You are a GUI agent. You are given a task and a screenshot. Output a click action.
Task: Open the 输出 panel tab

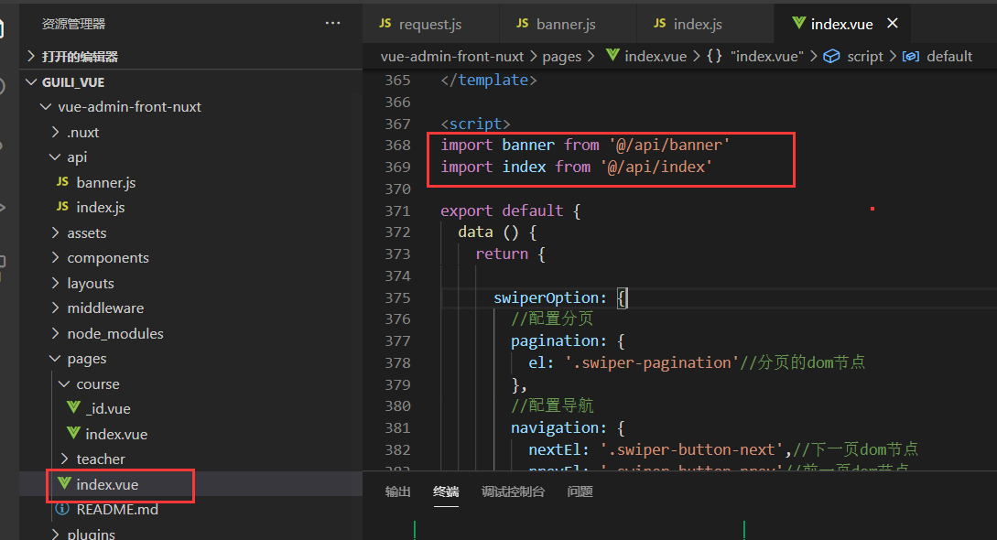(x=398, y=491)
